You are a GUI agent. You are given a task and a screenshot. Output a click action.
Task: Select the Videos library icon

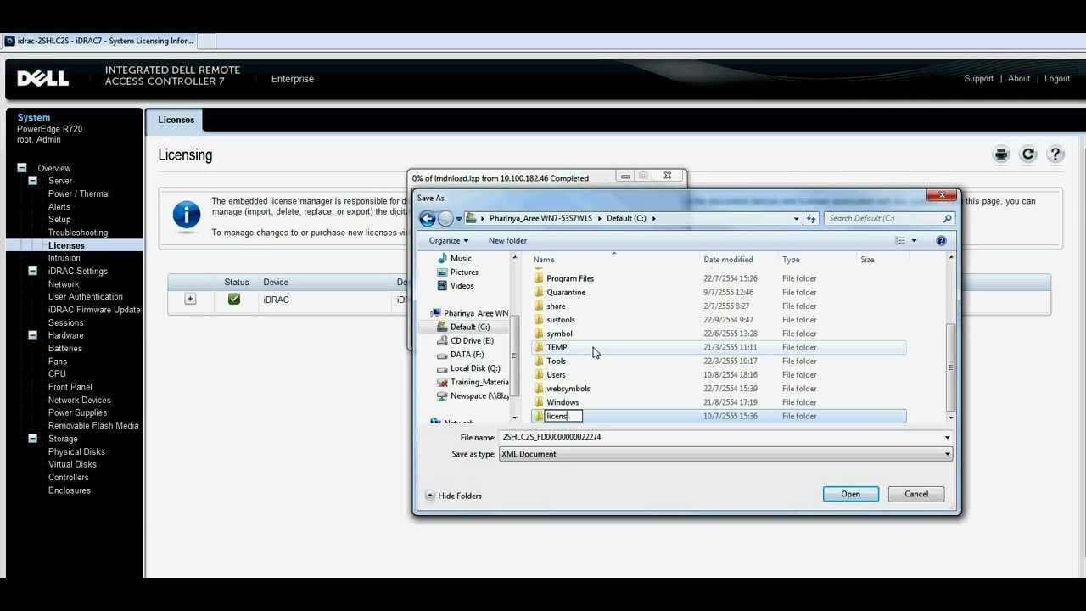point(442,286)
